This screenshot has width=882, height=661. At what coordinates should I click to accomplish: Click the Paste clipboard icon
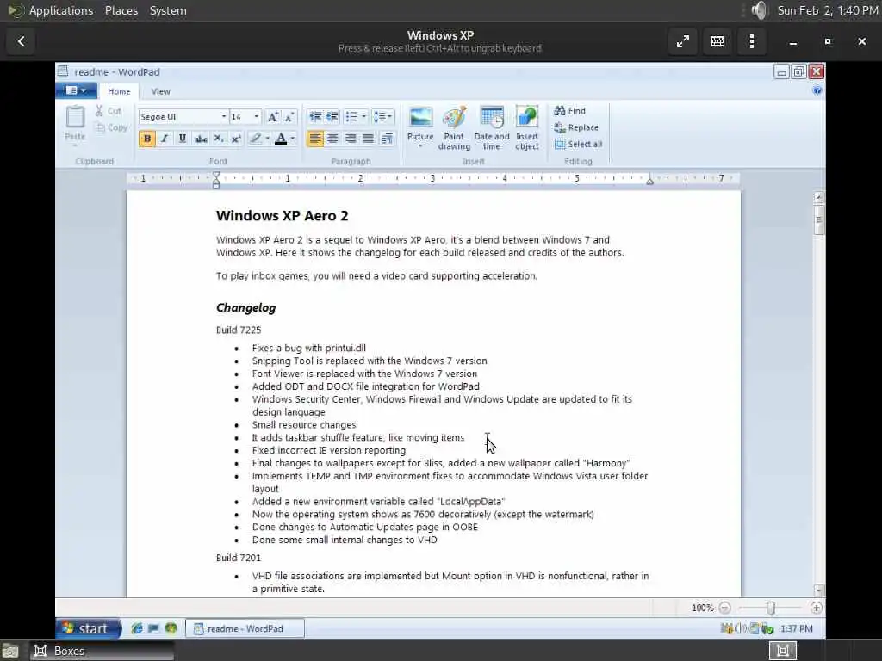(75, 117)
